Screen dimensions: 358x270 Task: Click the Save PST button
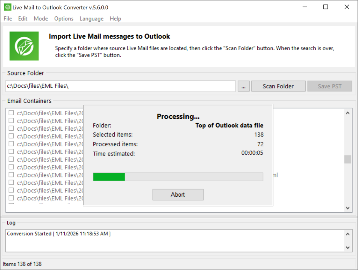(x=329, y=86)
